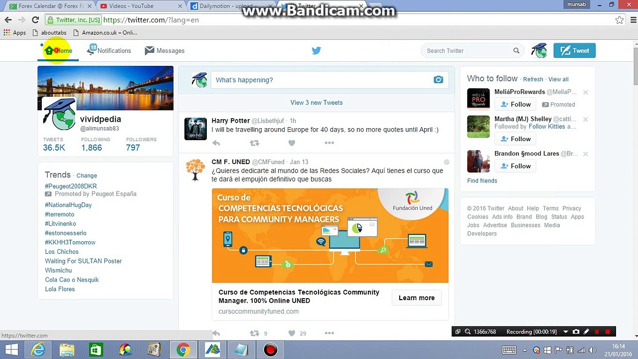Open the UNED course banner image

[x=330, y=235]
